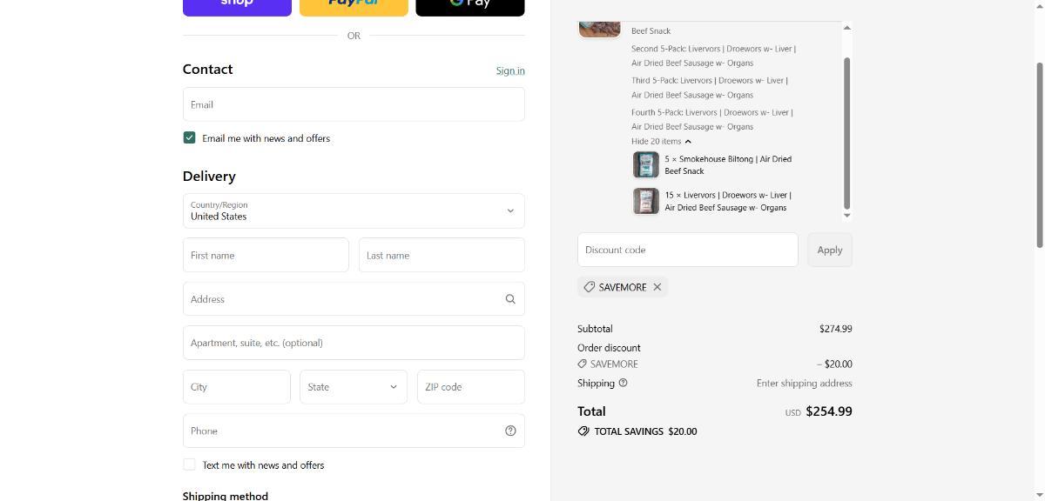
Task: Enable Text me with news and offers
Action: point(189,464)
